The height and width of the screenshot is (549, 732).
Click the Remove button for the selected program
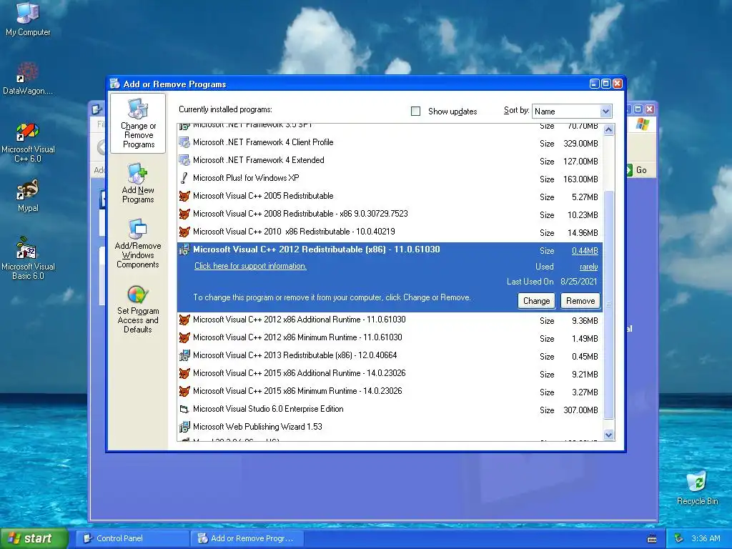(580, 301)
